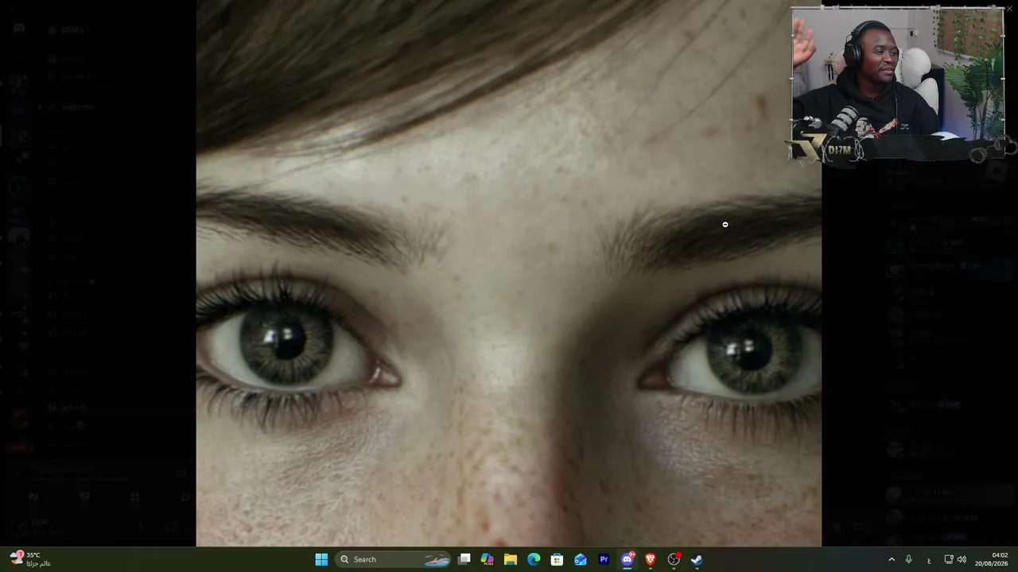Open the 35°C weather widget

click(32, 559)
